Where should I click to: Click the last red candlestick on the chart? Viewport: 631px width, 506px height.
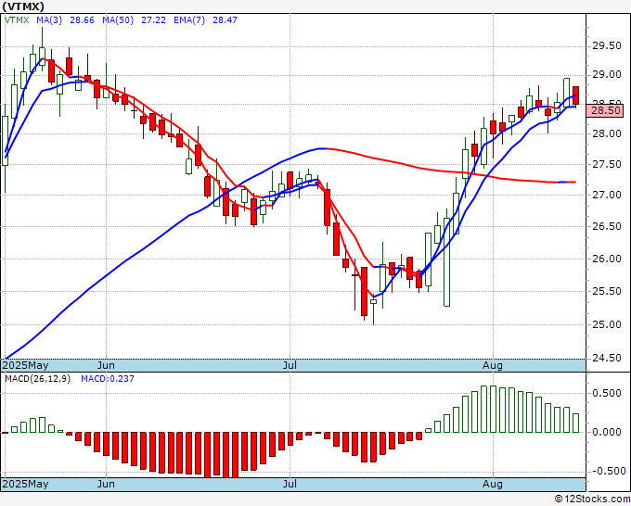click(576, 96)
